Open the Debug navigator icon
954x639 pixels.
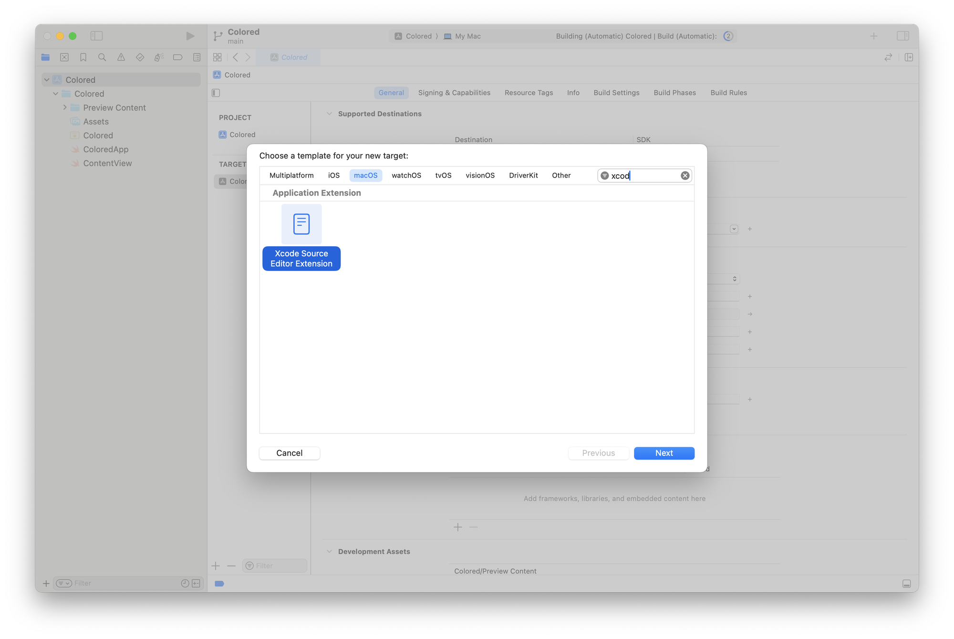pyautogui.click(x=159, y=57)
